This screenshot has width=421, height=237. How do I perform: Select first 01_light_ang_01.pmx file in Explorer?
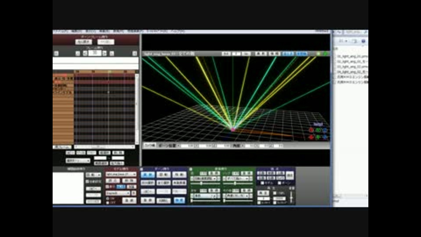point(352,57)
